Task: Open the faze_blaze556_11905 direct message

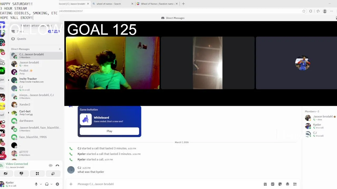Action: click(x=36, y=137)
